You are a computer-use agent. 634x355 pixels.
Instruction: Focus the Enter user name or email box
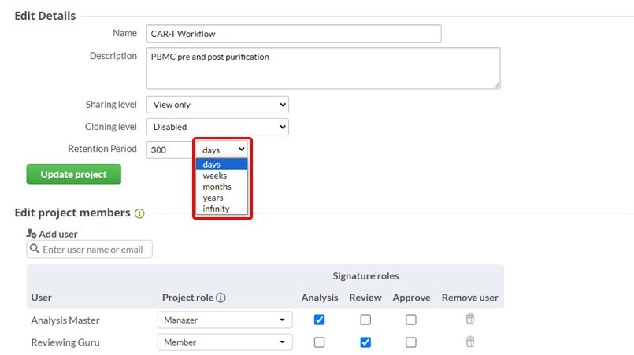coord(89,250)
